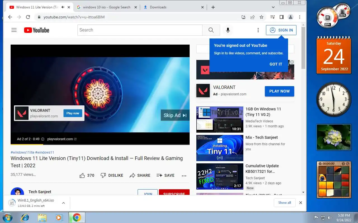Go back in Chrome
Viewport: 358px width, 223px height.
[10, 17]
